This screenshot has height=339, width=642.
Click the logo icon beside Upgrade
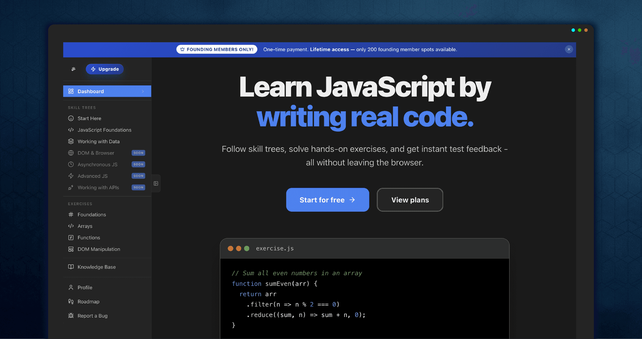[74, 69]
